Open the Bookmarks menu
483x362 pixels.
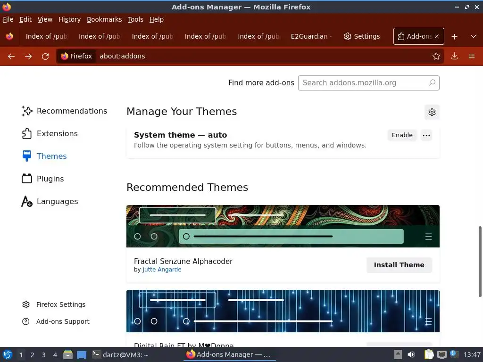click(104, 19)
